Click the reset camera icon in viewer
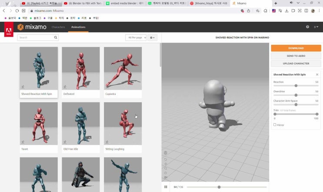 point(166,173)
